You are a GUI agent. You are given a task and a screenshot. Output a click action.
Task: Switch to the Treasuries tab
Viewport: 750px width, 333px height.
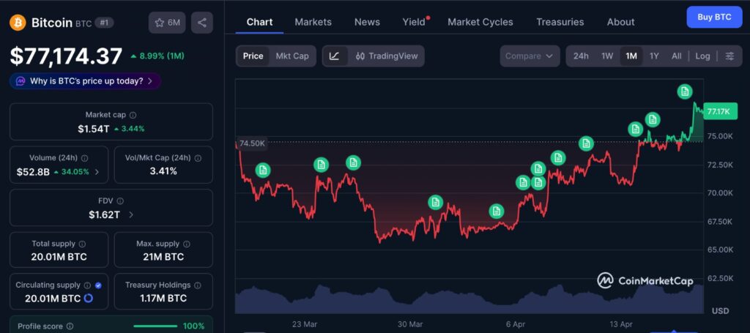(x=560, y=22)
